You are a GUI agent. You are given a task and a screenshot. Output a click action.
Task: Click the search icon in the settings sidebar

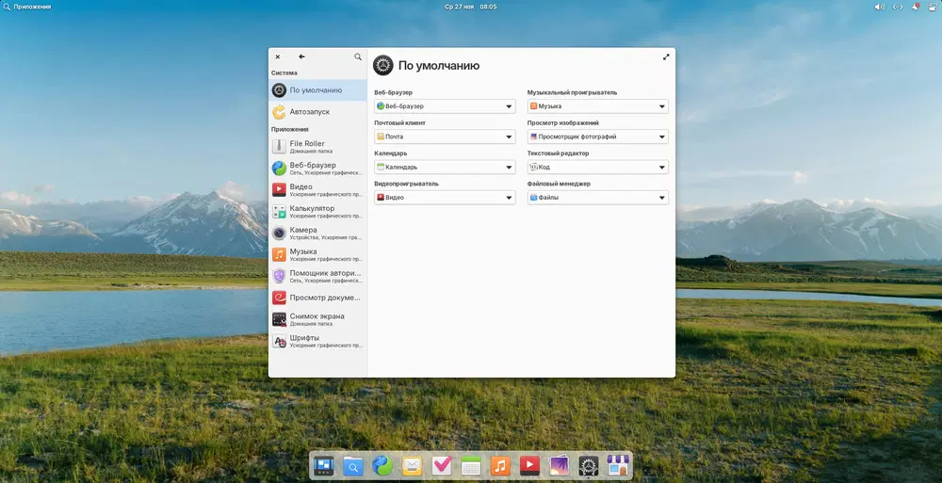(x=358, y=56)
